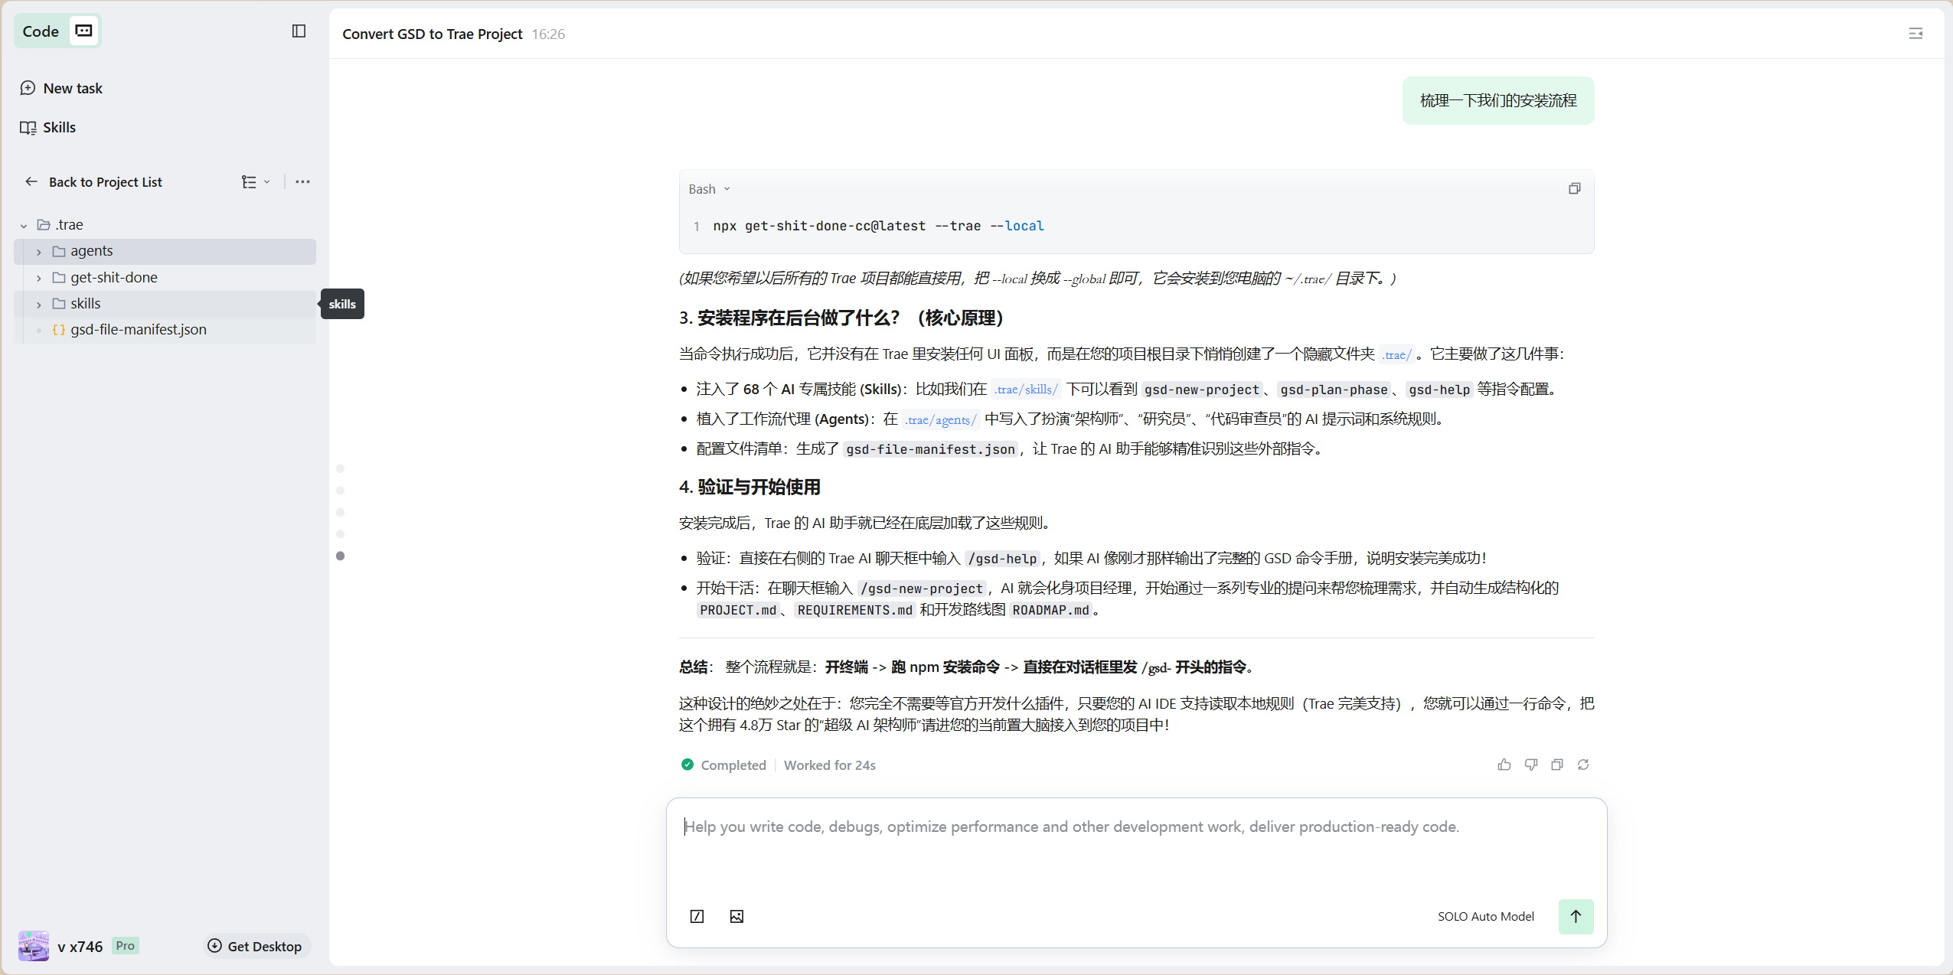Expand the agents folder

pyautogui.click(x=39, y=252)
